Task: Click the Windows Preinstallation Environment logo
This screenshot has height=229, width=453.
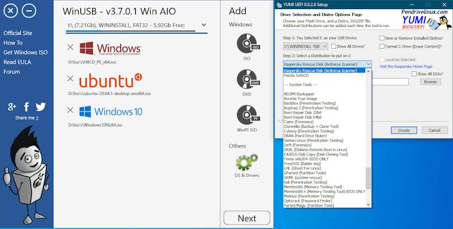Action: [110, 49]
